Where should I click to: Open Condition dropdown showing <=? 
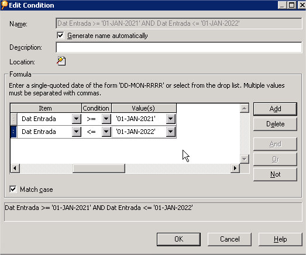(x=106, y=132)
